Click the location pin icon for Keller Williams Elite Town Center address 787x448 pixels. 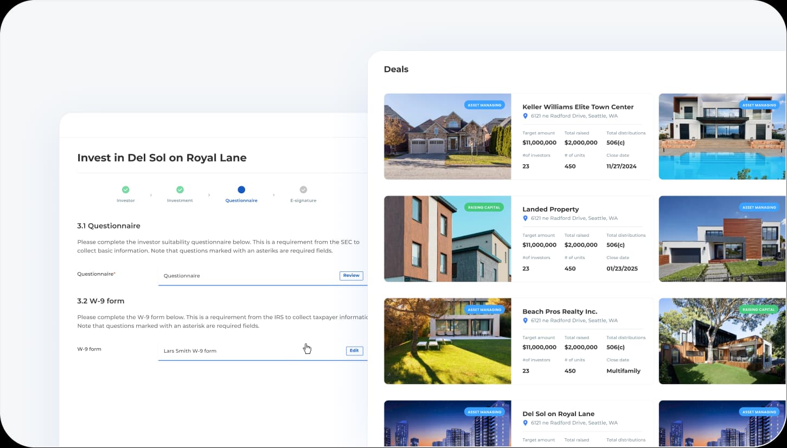[525, 115]
